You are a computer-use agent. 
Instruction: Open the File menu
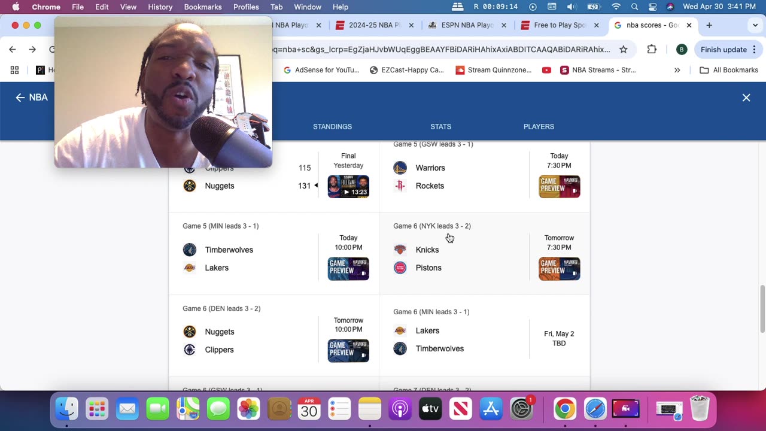pos(78,7)
